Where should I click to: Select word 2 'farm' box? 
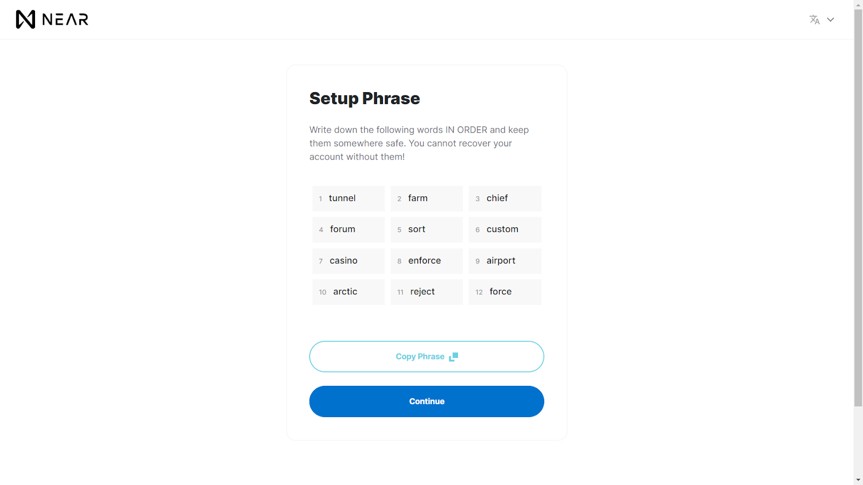[x=427, y=198]
